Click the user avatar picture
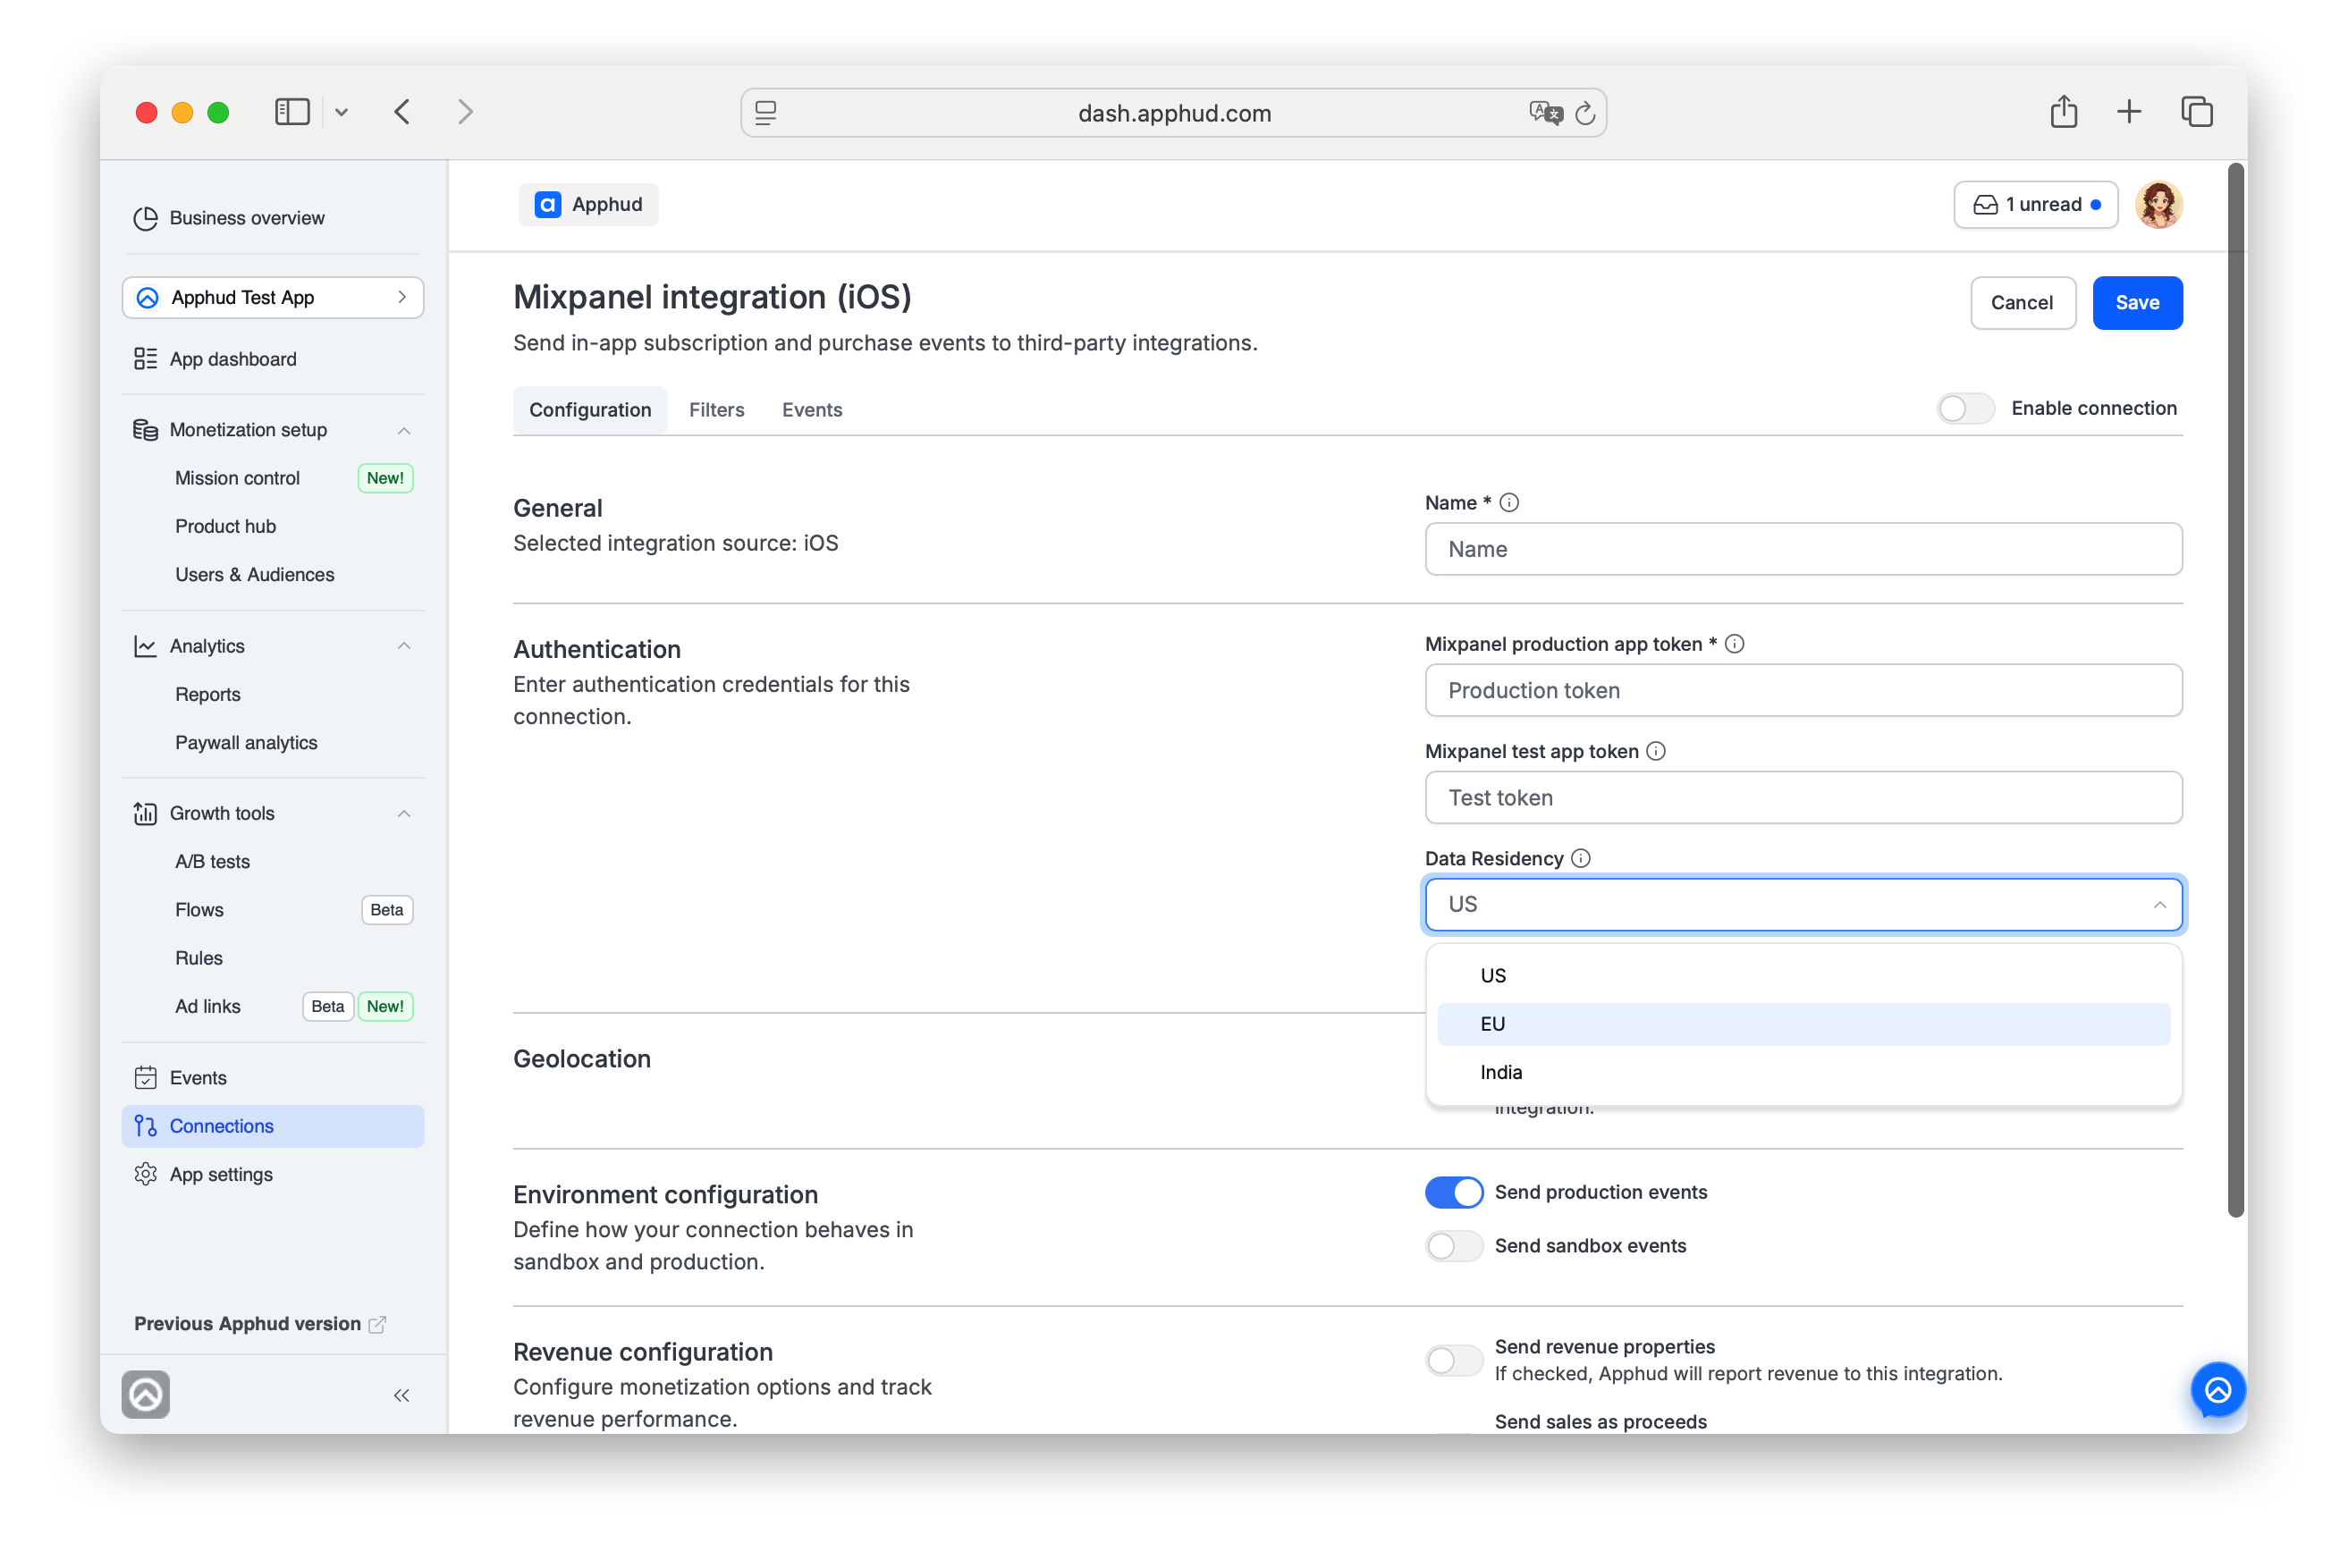 point(2158,205)
